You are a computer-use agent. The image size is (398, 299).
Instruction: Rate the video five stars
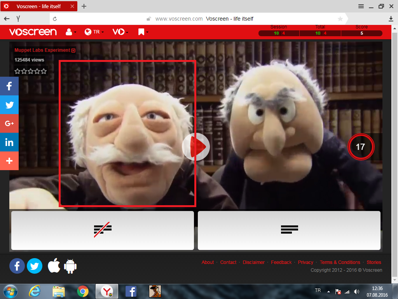44,71
